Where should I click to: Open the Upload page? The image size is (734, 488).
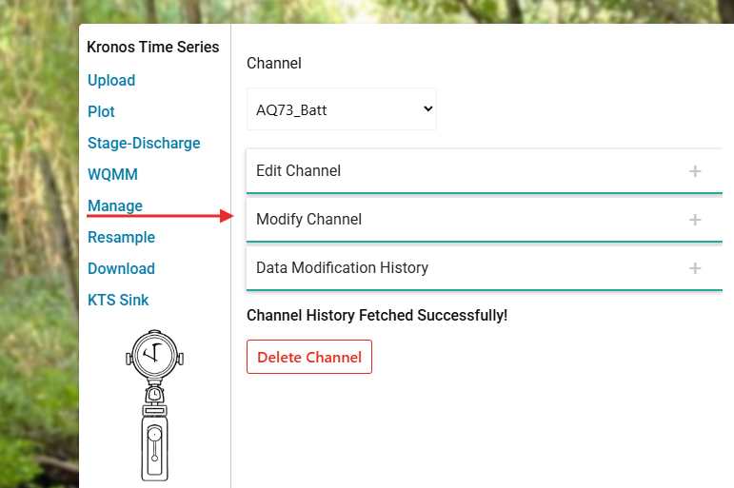[x=111, y=81]
